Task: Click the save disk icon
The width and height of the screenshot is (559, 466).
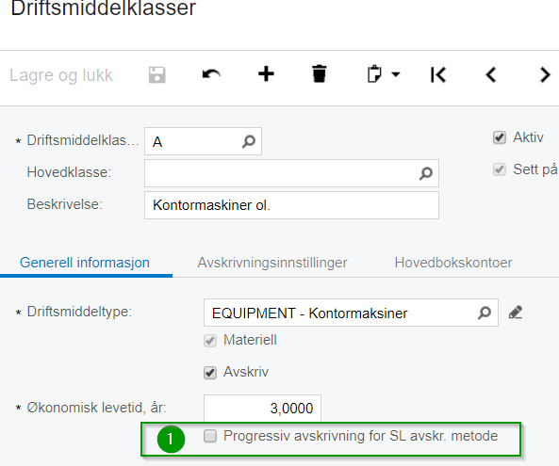Action: [x=157, y=74]
